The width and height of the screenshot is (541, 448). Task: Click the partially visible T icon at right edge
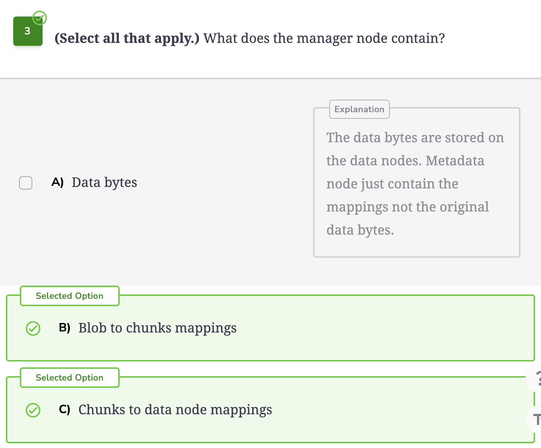point(536,419)
